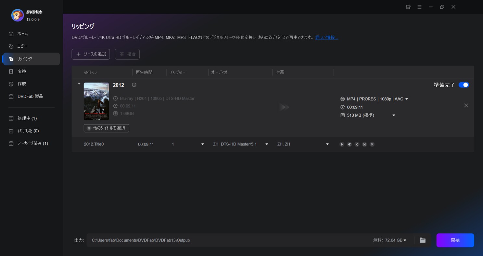Image resolution: width=483 pixels, height=256 pixels.
Task: Remove the 2012 source with X
Action: (x=466, y=106)
